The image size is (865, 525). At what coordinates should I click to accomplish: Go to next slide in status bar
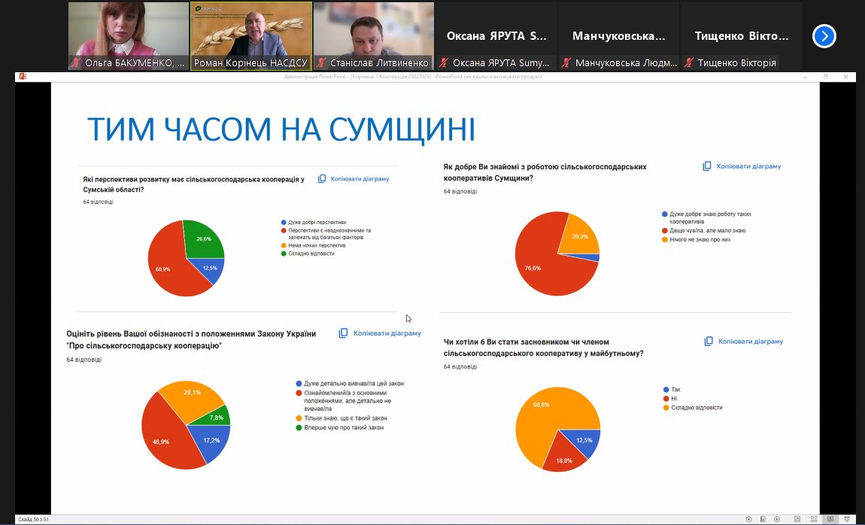tap(776, 519)
